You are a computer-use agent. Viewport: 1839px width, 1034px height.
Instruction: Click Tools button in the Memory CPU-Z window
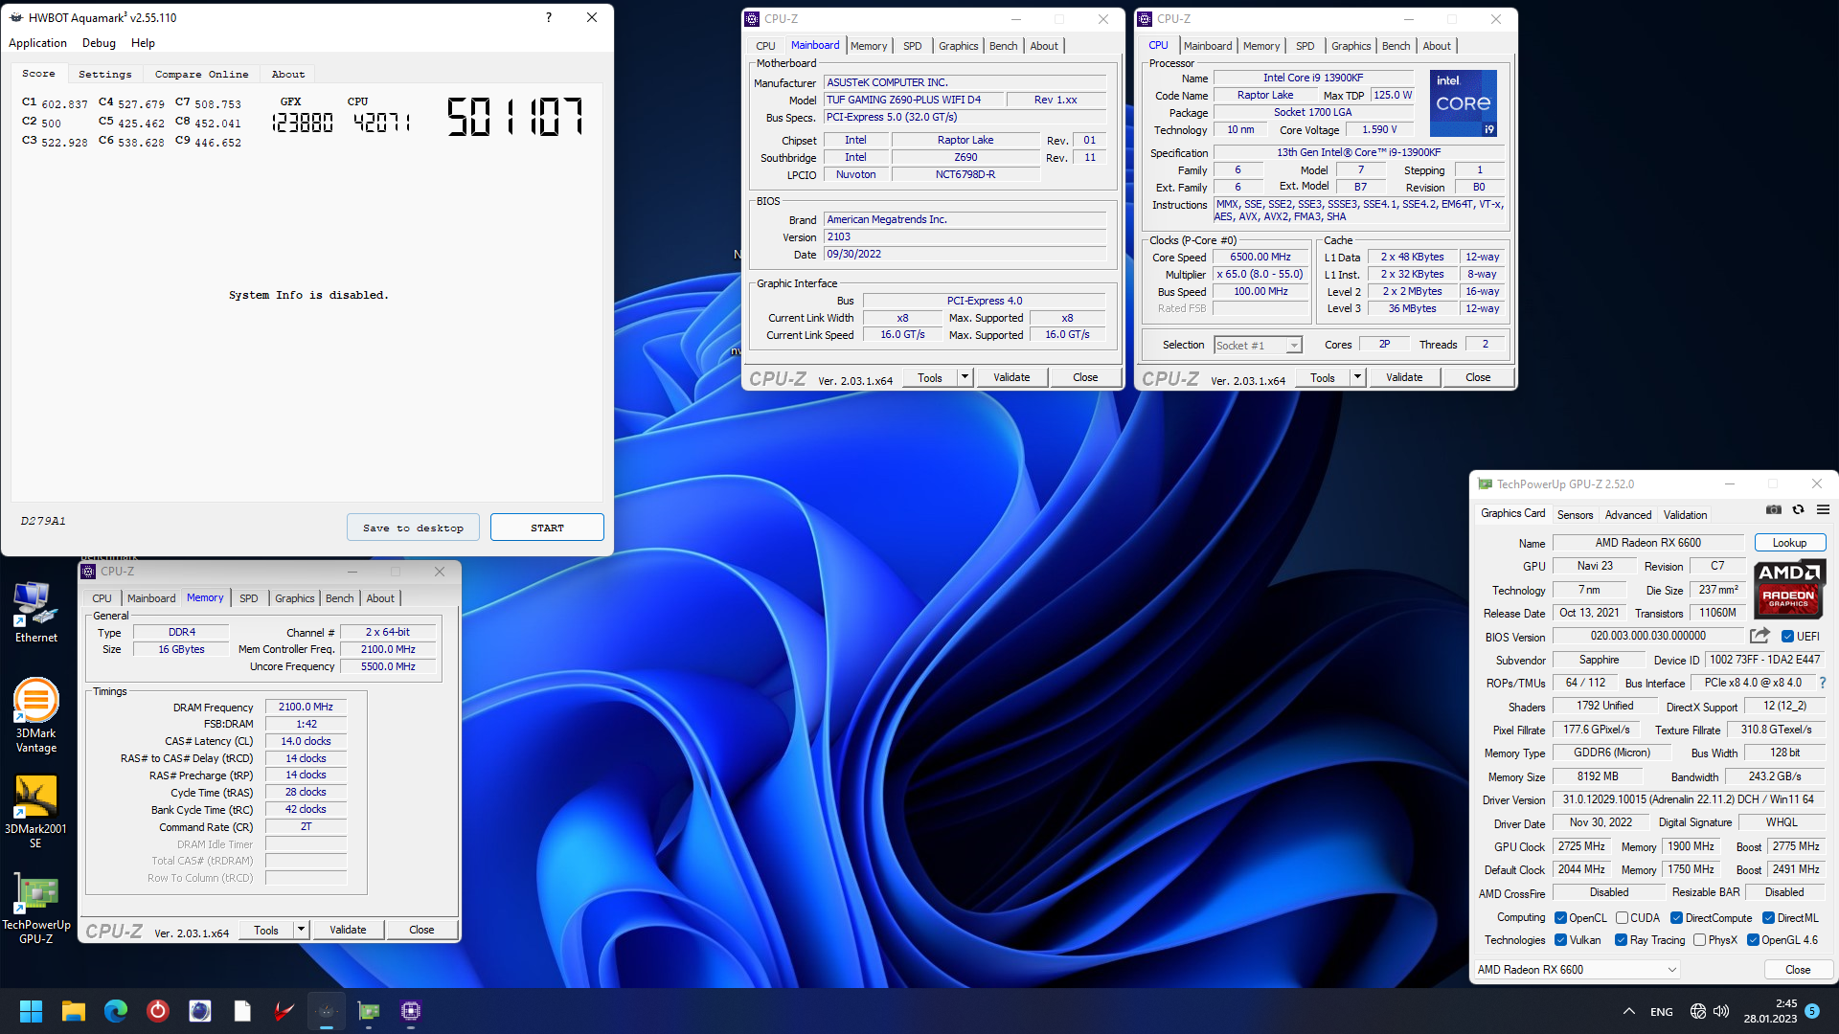(x=266, y=930)
